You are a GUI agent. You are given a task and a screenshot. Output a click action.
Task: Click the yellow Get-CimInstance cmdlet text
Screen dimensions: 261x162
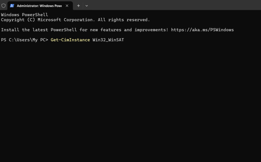[x=70, y=40]
